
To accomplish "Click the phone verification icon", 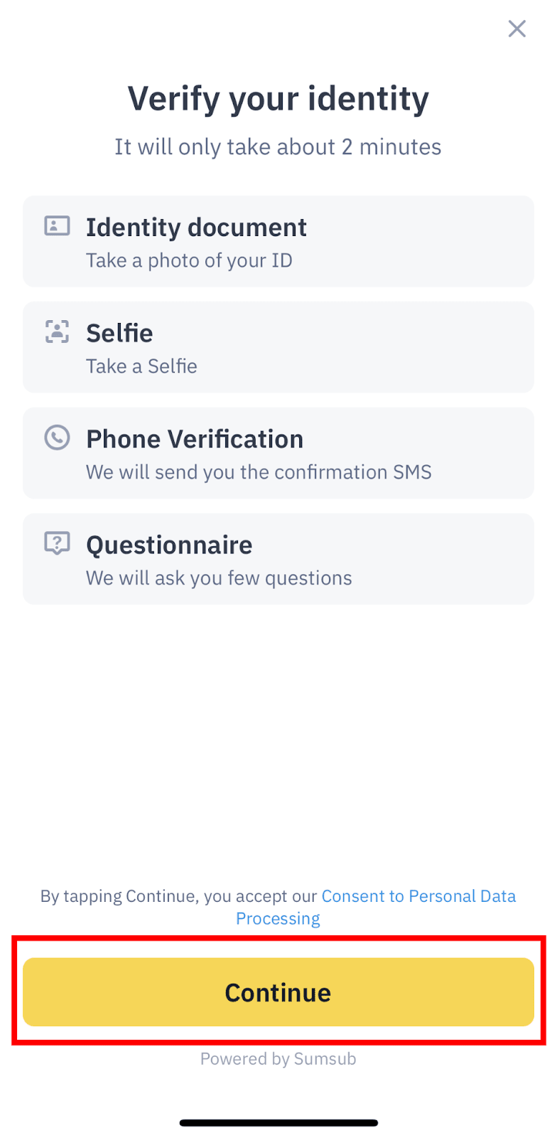I will click(57, 437).
